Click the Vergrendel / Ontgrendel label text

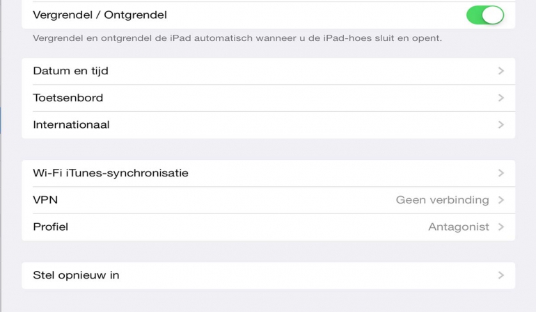pos(100,15)
